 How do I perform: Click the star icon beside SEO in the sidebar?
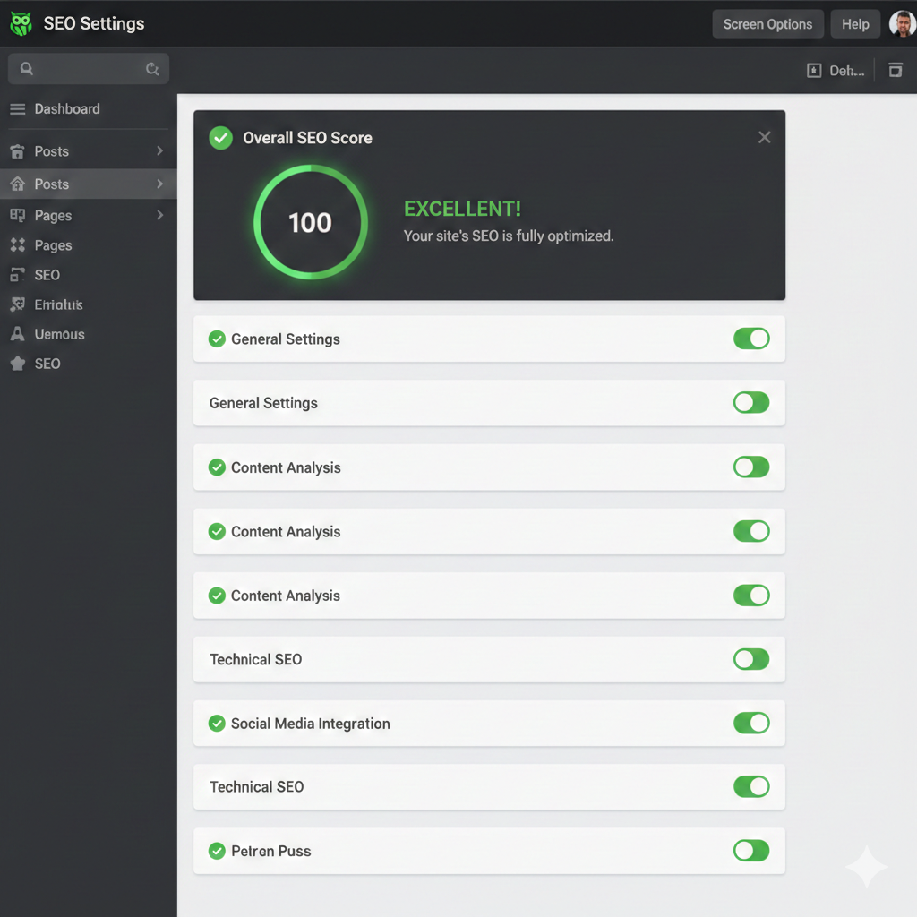[17, 364]
